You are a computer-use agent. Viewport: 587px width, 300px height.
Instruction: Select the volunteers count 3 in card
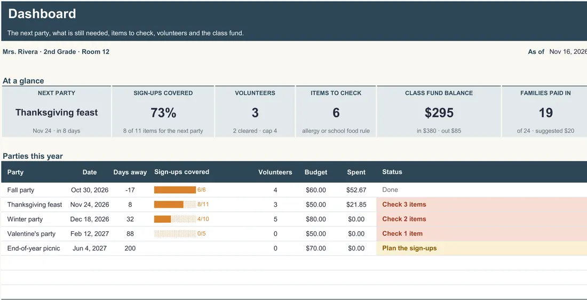coord(255,112)
